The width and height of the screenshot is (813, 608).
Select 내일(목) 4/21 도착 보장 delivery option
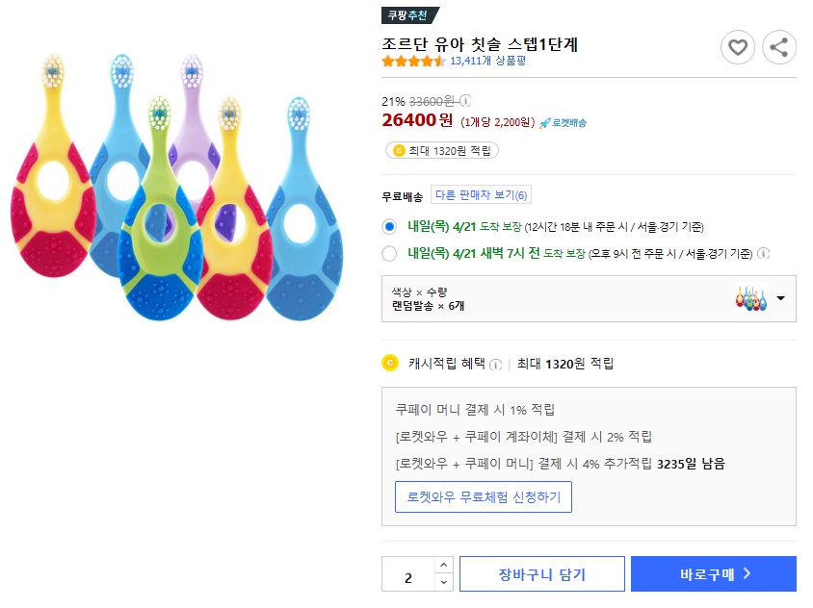[389, 227]
